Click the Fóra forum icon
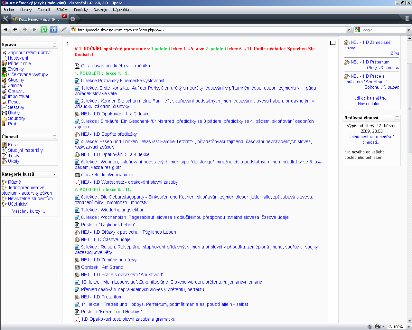This screenshot has height=330, width=412. (4, 145)
